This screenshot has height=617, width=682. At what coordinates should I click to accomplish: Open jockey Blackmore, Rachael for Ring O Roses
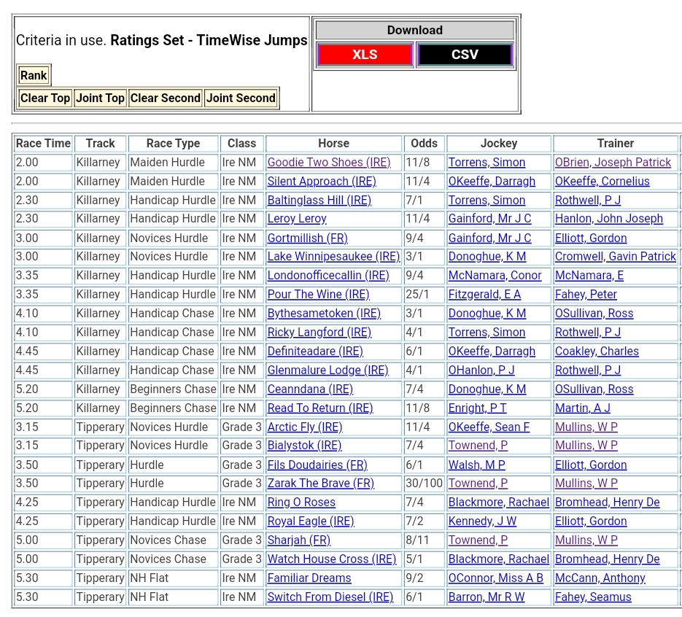[499, 502]
